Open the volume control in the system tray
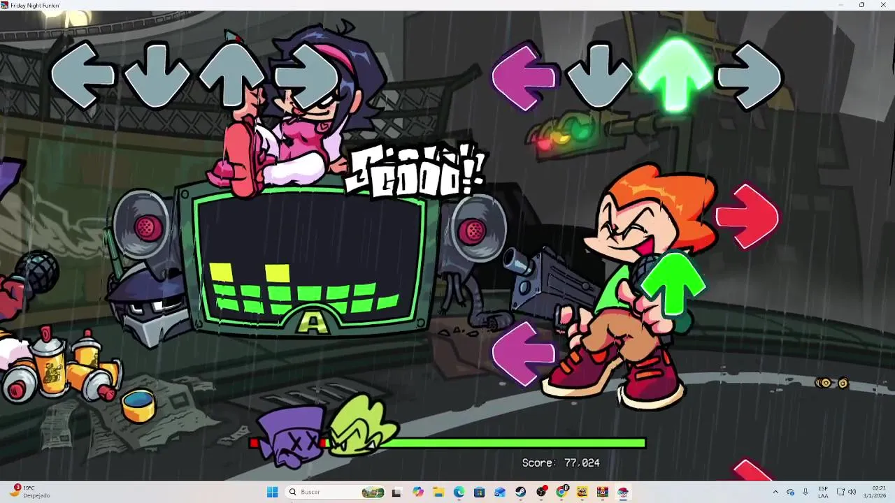Viewport: 895px width, 503px height. pyautogui.click(x=852, y=492)
